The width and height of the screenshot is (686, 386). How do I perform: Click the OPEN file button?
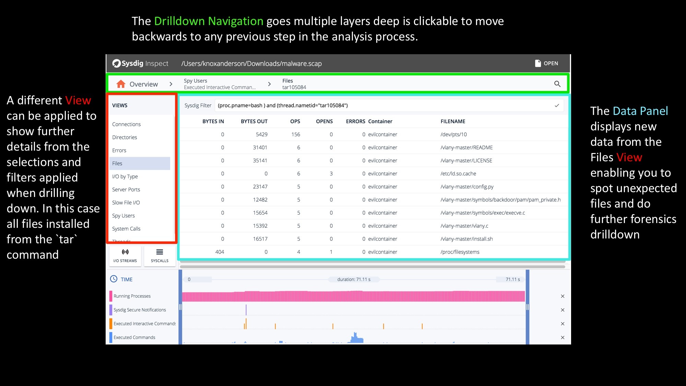point(546,63)
